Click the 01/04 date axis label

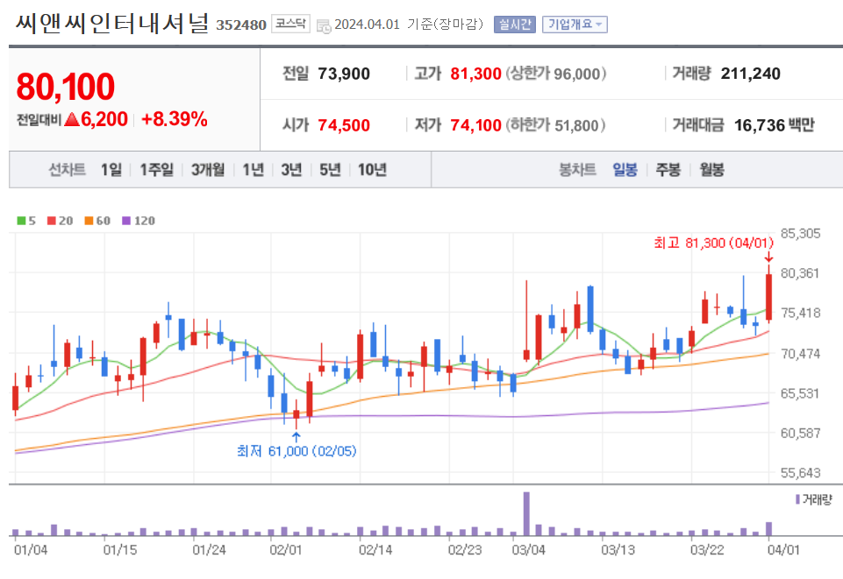[31, 549]
